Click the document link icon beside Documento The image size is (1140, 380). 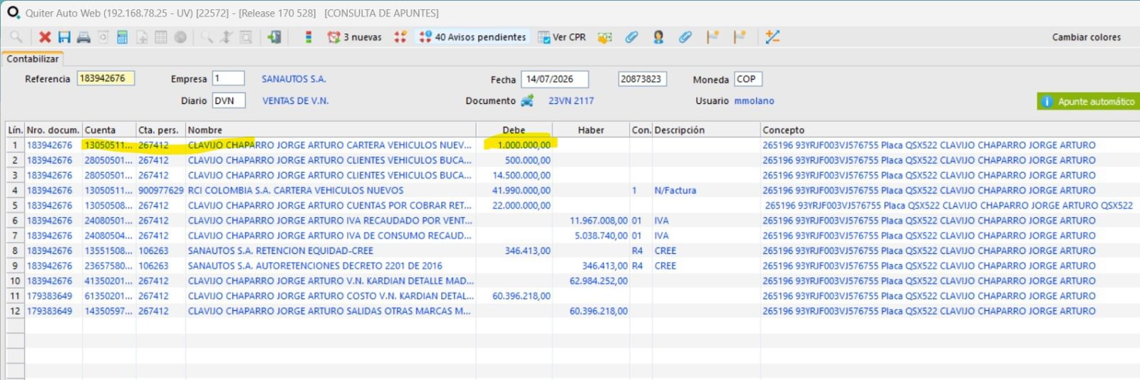tap(527, 101)
